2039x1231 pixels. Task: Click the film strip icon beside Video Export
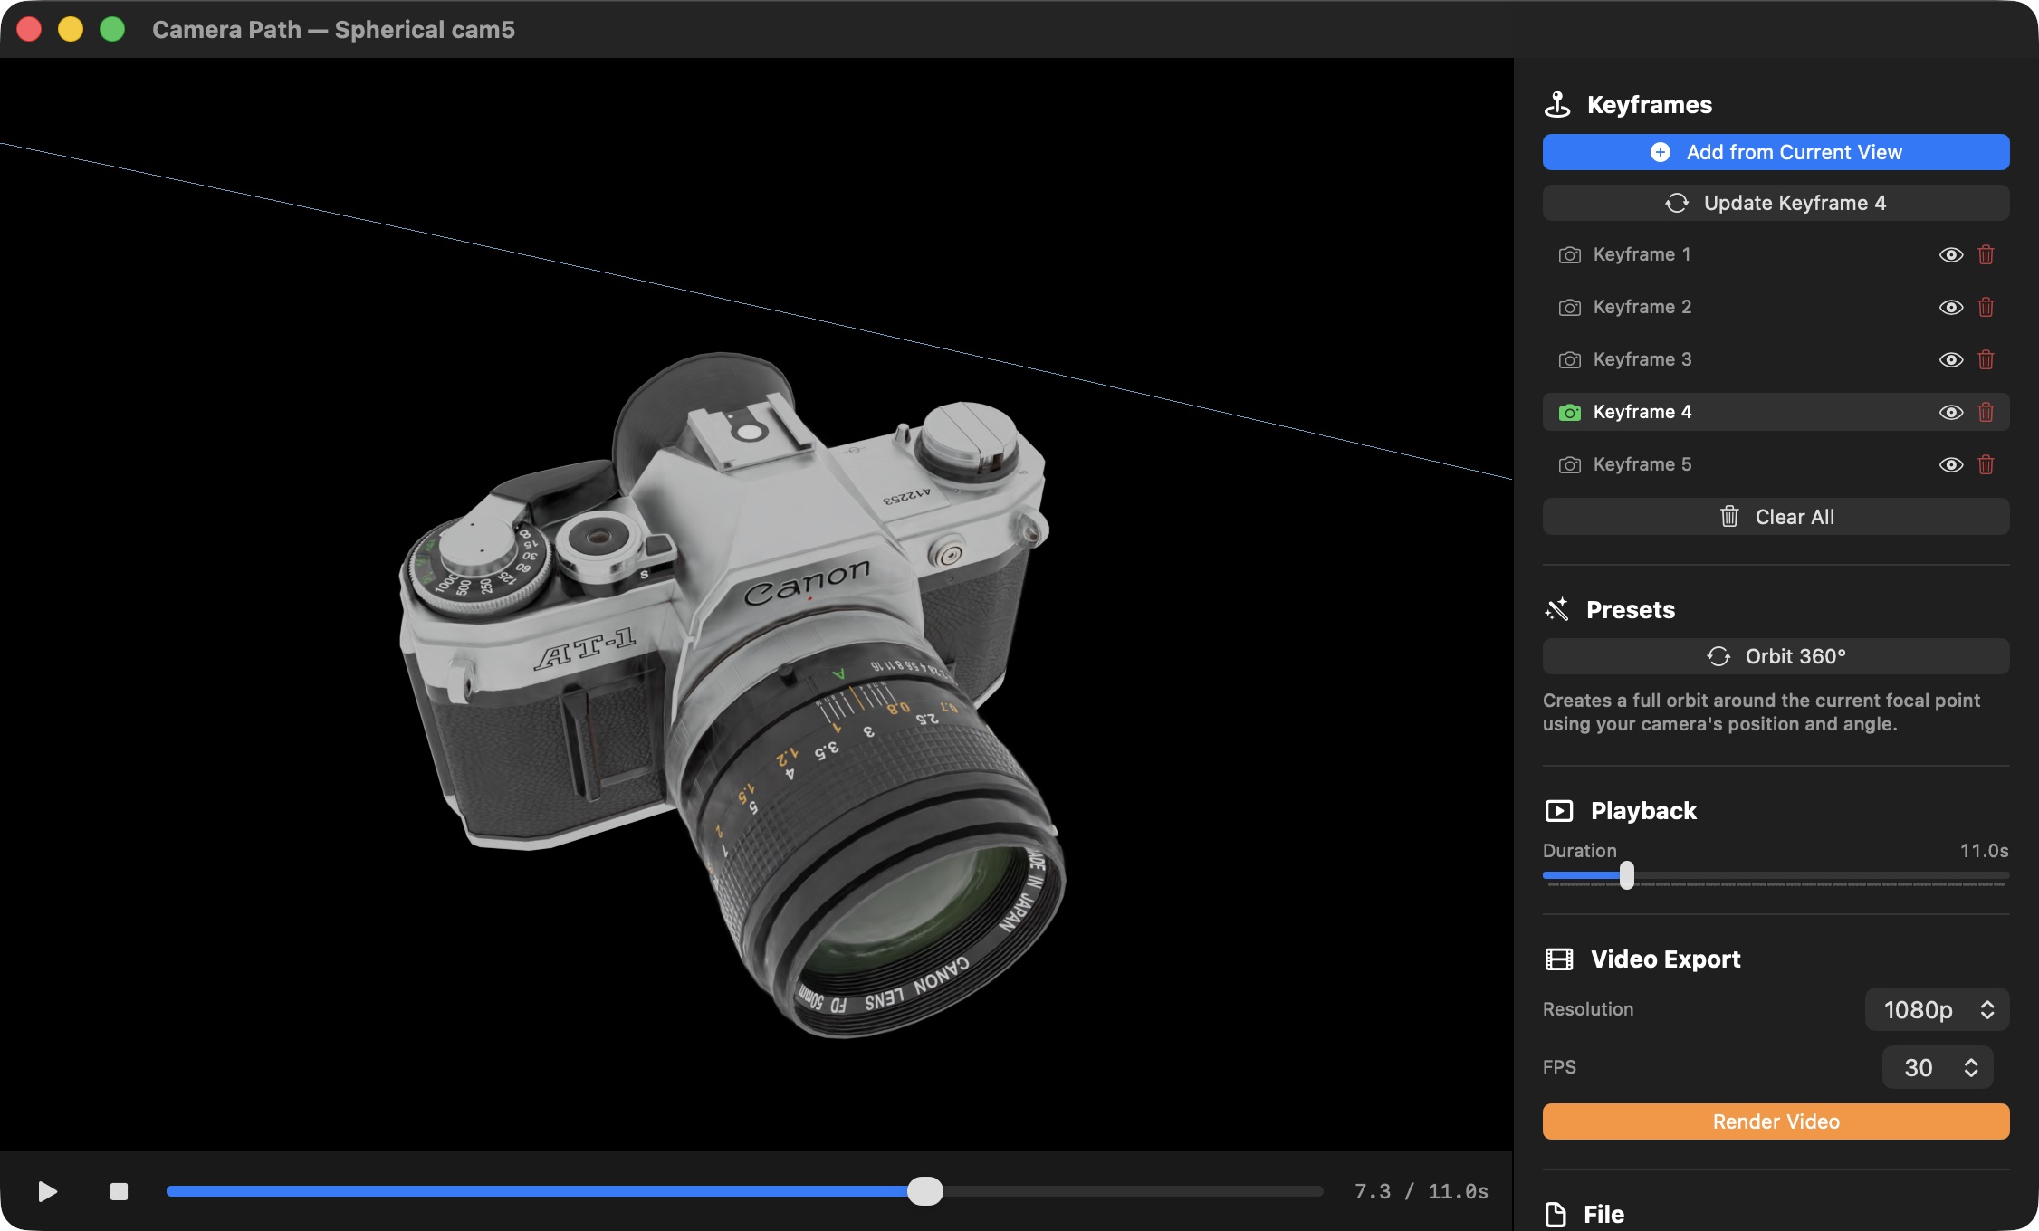[x=1560, y=959]
